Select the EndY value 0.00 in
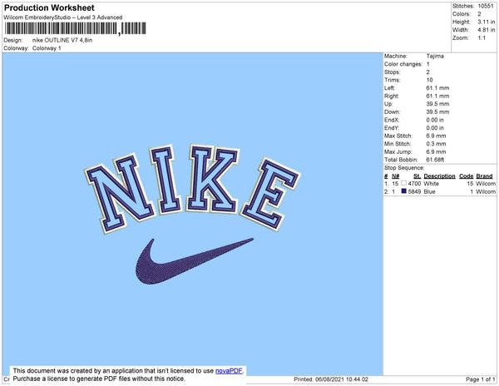The width and height of the screenshot is (499, 386). (435, 128)
